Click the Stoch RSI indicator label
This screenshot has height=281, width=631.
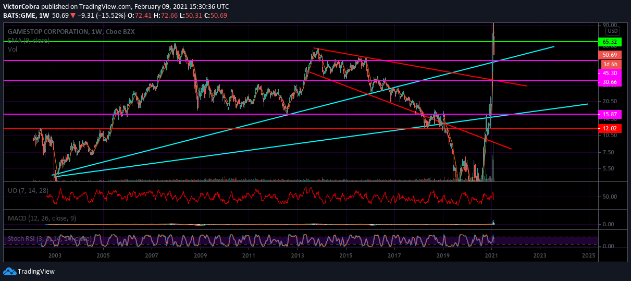pyautogui.click(x=50, y=239)
